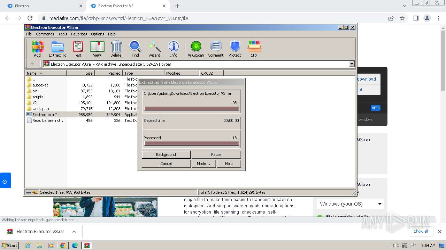This screenshot has width=446, height=250.
Task: Click the Find magnifier icon
Action: click(x=135, y=49)
